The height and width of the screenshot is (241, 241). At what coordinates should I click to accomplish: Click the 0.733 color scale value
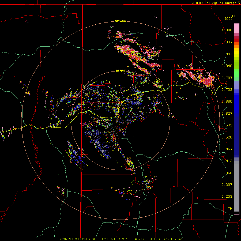[227, 90]
